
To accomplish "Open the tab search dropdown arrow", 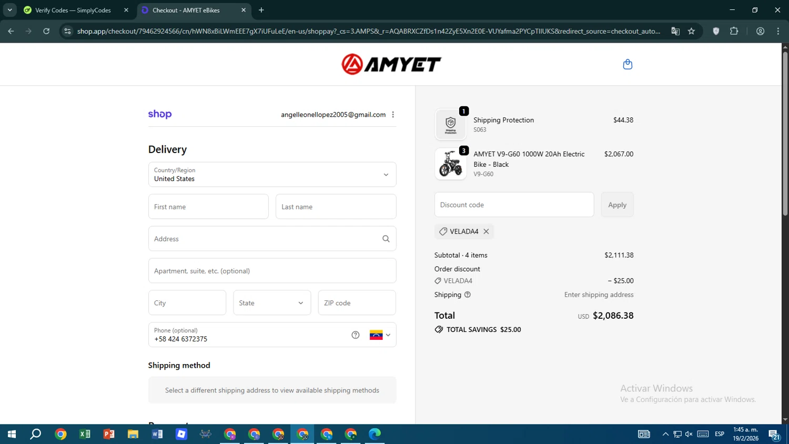I will pyautogui.click(x=9, y=10).
